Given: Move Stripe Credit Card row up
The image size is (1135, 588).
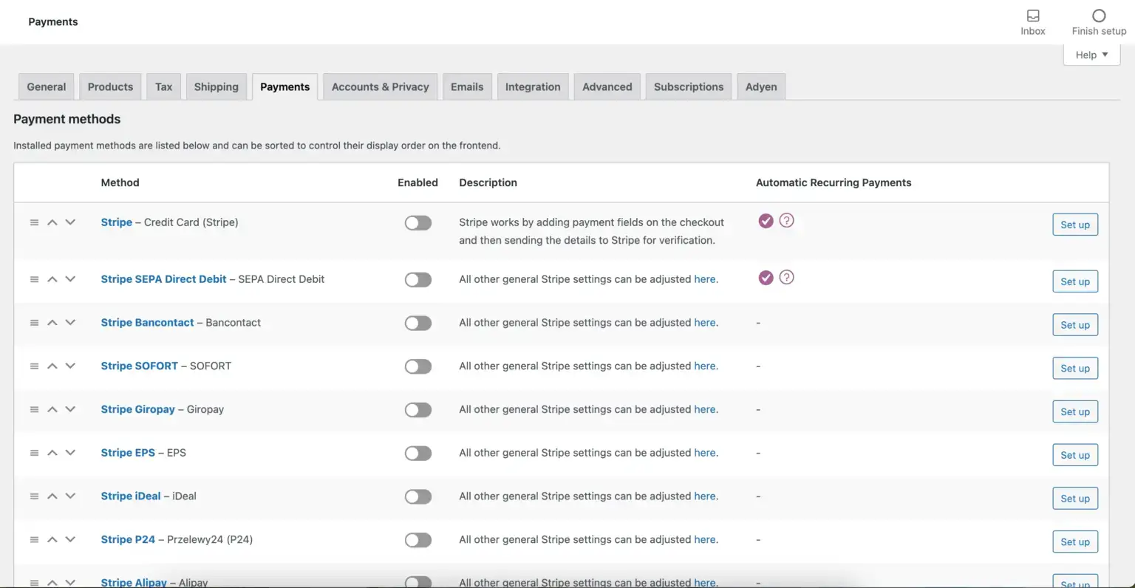Looking at the screenshot, I should point(52,222).
